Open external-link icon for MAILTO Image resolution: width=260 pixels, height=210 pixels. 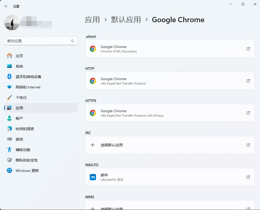tap(248, 177)
